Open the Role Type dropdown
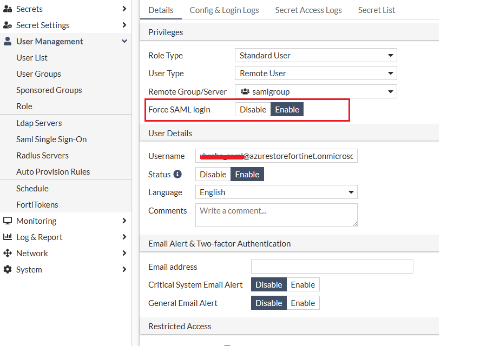500x346 pixels. (x=315, y=56)
